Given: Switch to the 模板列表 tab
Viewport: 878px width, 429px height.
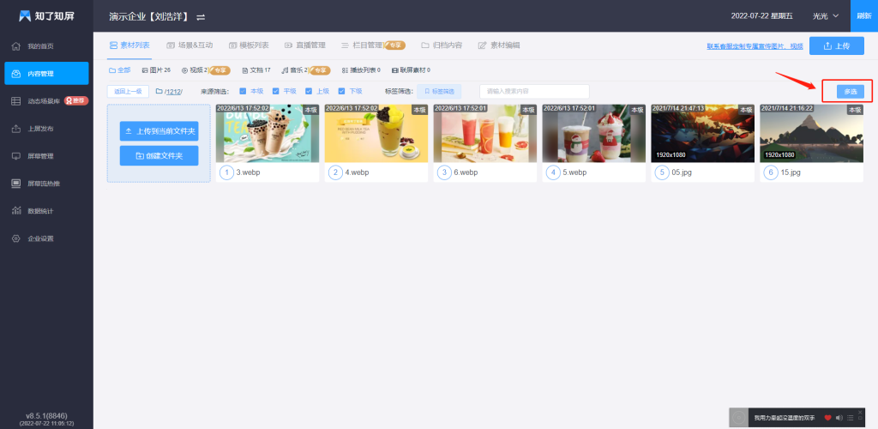Looking at the screenshot, I should pos(246,45).
